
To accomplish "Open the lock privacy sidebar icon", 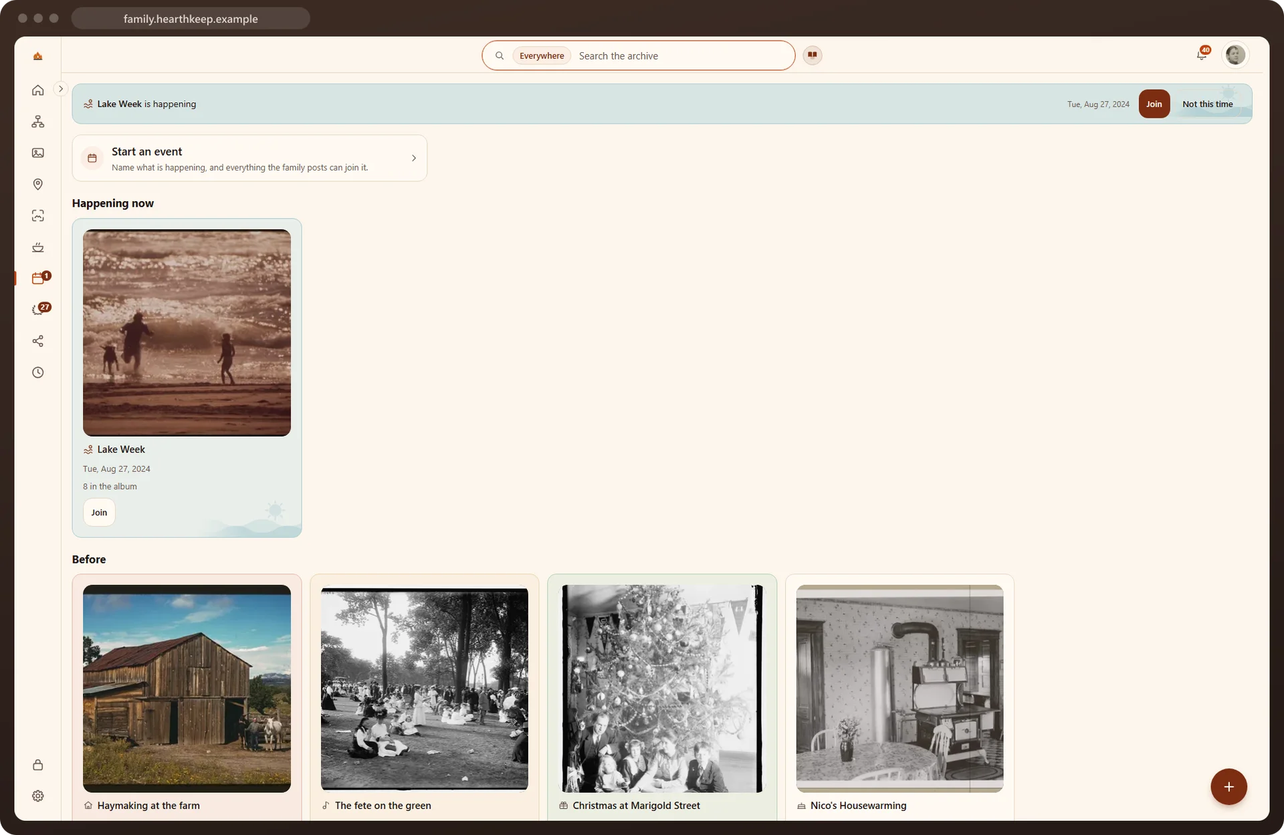I will 38,765.
